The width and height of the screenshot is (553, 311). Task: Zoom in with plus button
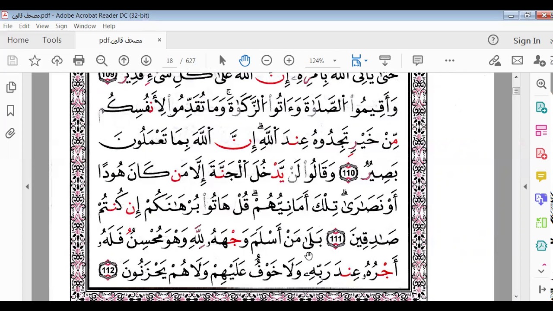pos(289,60)
